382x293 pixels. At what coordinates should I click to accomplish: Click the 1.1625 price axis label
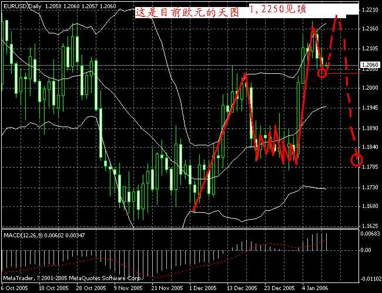pos(369,225)
